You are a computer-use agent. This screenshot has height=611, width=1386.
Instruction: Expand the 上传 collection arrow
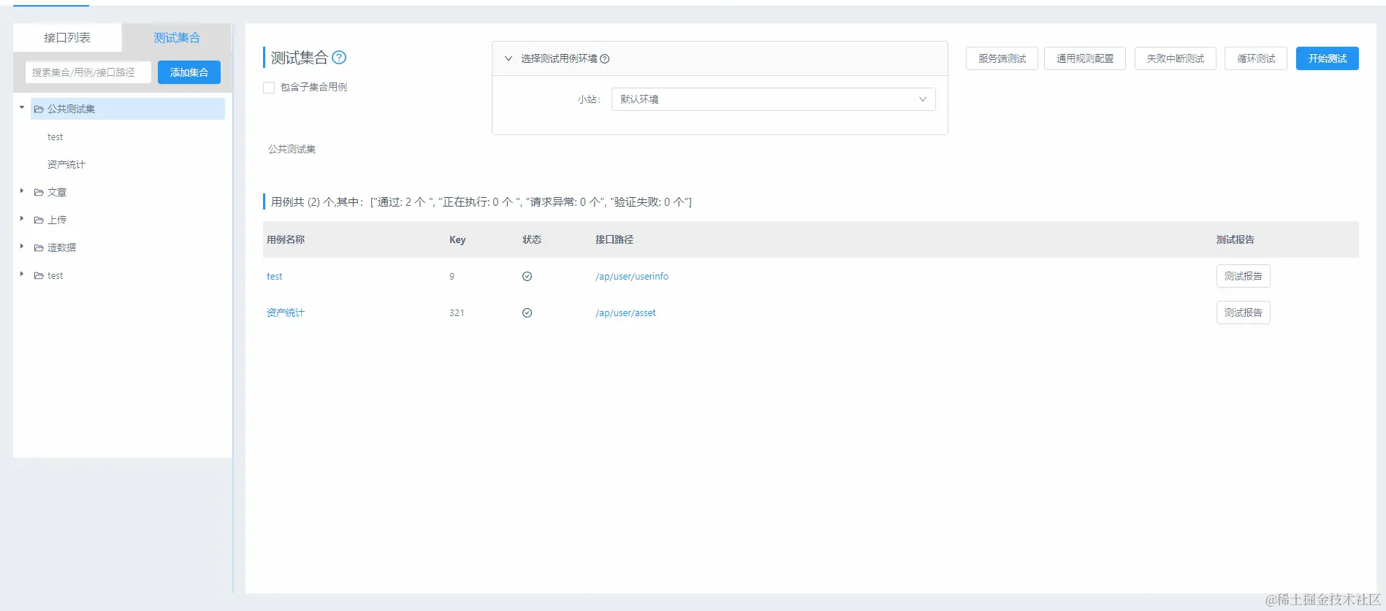[x=22, y=219]
